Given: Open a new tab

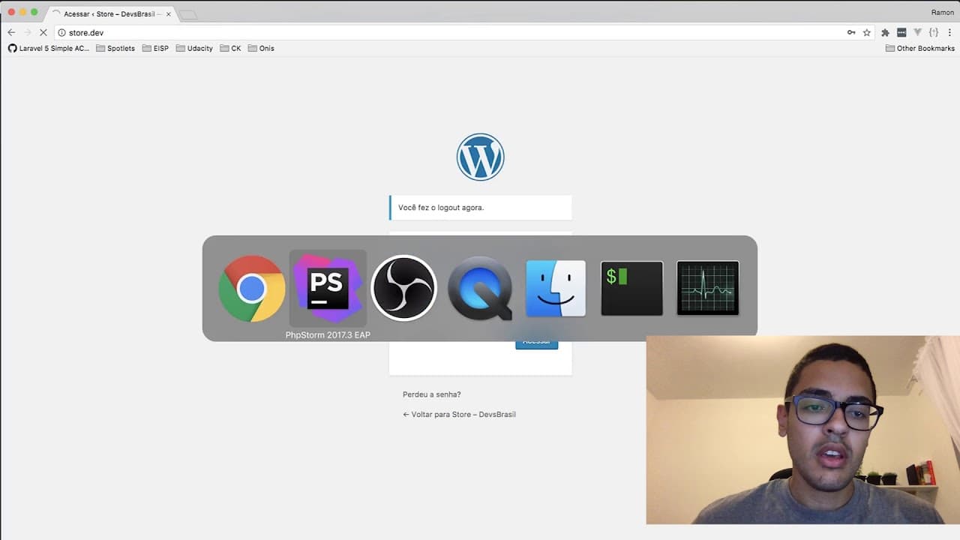Looking at the screenshot, I should point(188,14).
